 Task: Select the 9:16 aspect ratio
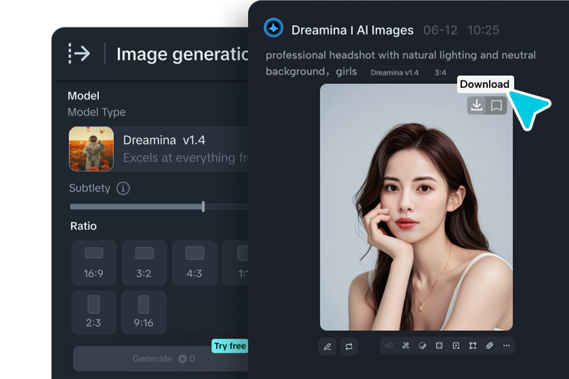(144, 312)
